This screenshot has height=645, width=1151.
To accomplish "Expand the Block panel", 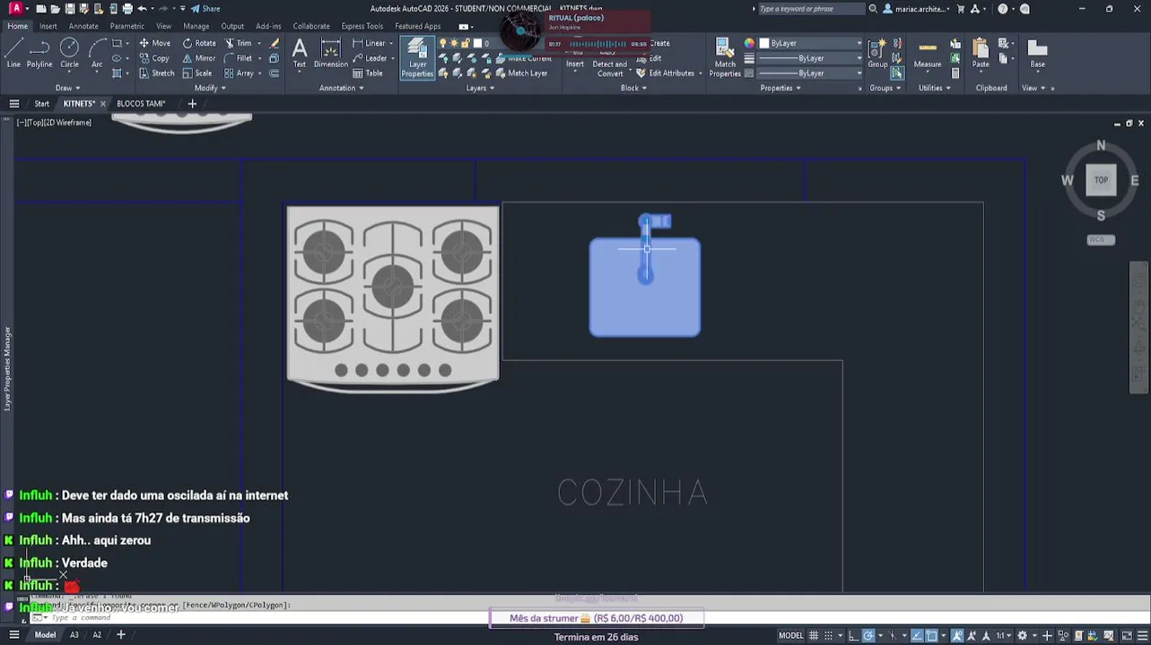I will pyautogui.click(x=633, y=88).
